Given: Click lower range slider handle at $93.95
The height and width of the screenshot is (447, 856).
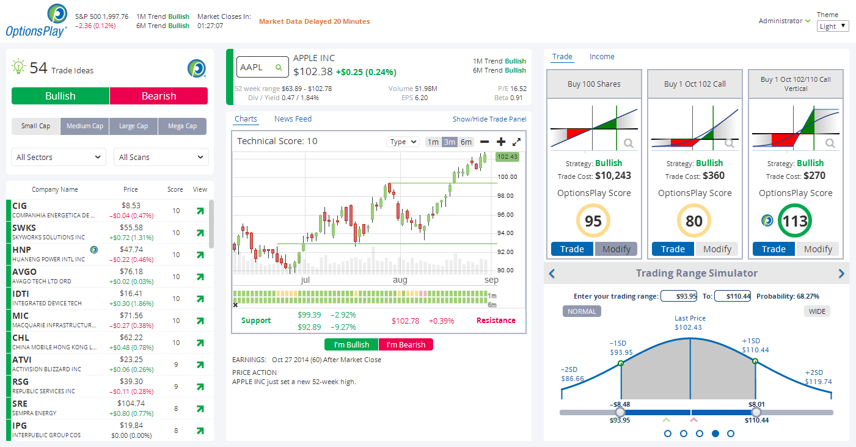Looking at the screenshot, I should (x=620, y=412).
